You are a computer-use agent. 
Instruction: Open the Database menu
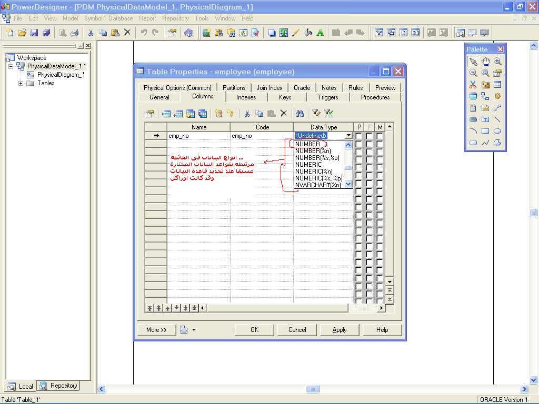click(x=121, y=18)
